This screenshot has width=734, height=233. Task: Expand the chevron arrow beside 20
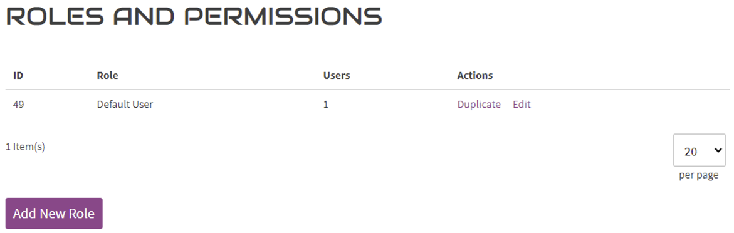point(716,151)
